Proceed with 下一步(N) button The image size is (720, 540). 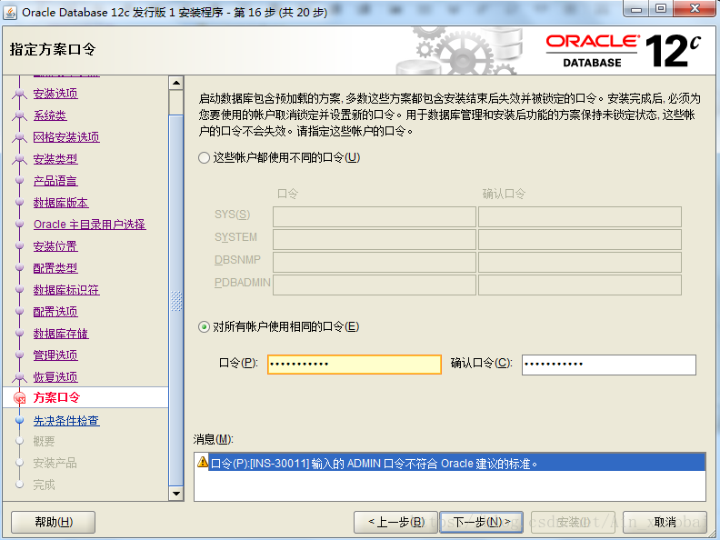click(x=481, y=522)
